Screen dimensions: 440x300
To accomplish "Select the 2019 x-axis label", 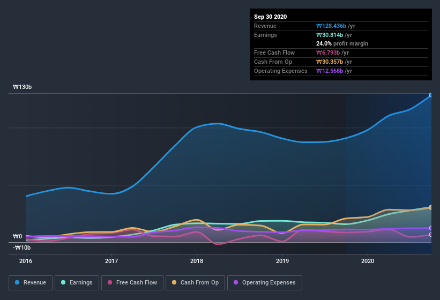I will coord(282,261).
